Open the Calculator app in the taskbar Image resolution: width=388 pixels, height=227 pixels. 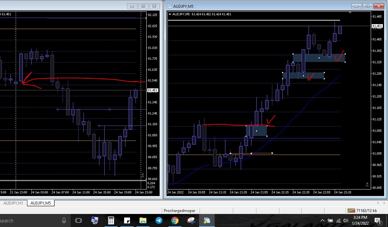(x=111, y=220)
